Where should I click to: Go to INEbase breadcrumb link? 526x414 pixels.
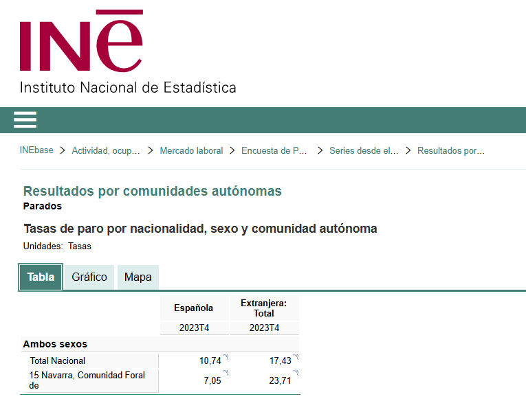36,150
